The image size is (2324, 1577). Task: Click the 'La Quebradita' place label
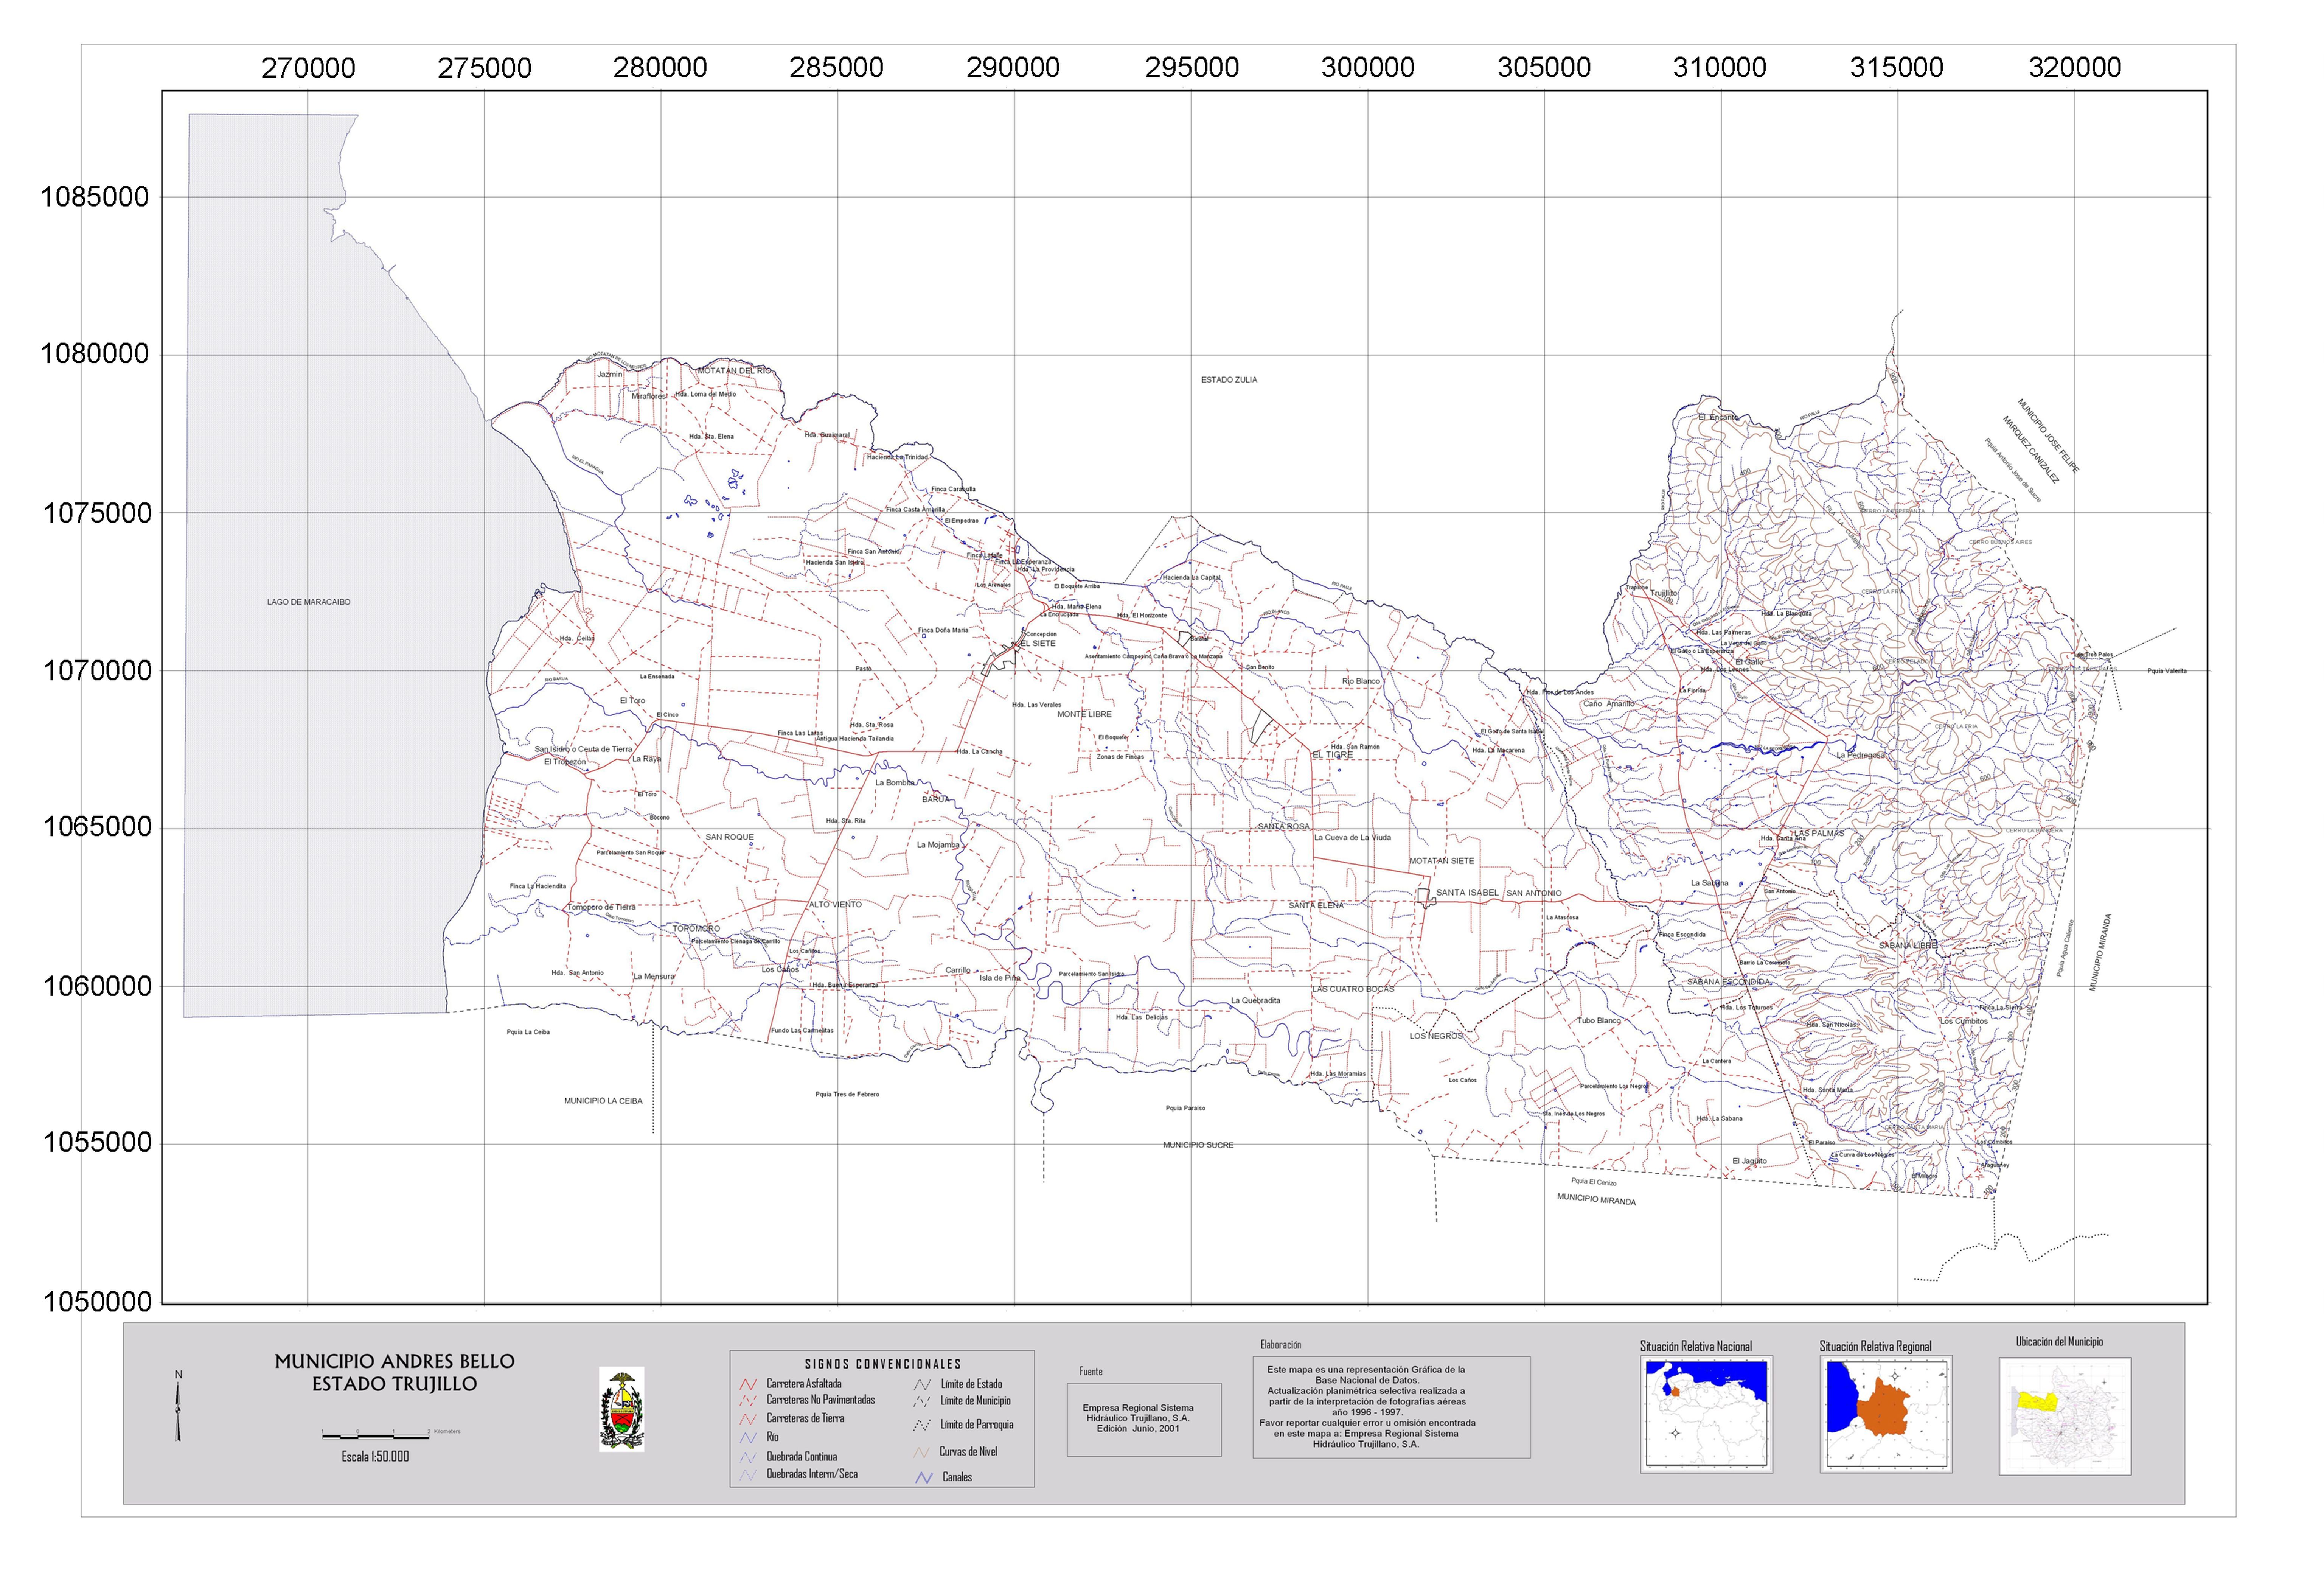point(1256,1001)
